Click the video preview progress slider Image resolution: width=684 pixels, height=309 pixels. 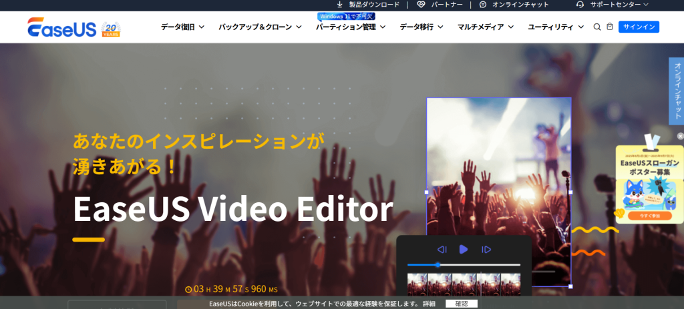464,264
